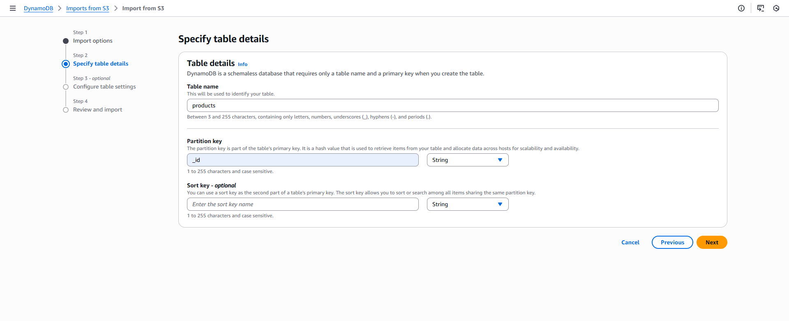Image resolution: width=789 pixels, height=321 pixels.
Task: Cancel the import wizard
Action: point(630,242)
